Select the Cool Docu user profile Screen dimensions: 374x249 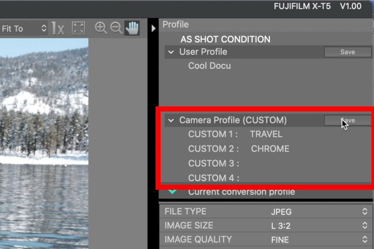pos(209,66)
